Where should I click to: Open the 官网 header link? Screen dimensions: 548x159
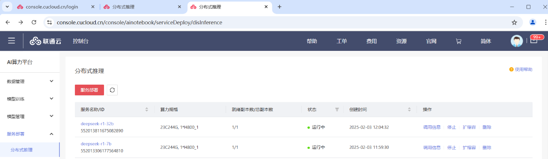pyautogui.click(x=431, y=41)
